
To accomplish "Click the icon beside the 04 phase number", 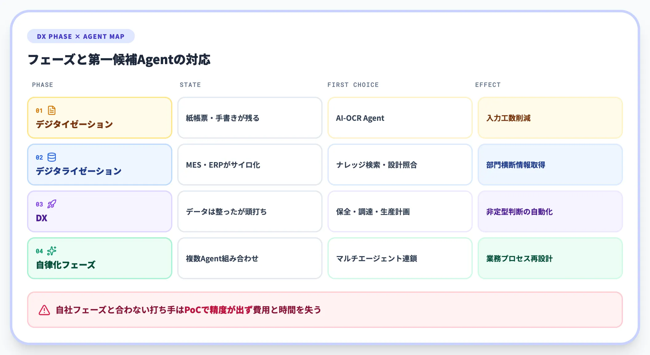I will [x=52, y=250].
